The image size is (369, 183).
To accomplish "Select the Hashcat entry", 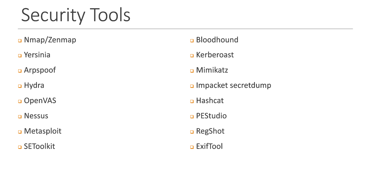I will click(x=210, y=101).
